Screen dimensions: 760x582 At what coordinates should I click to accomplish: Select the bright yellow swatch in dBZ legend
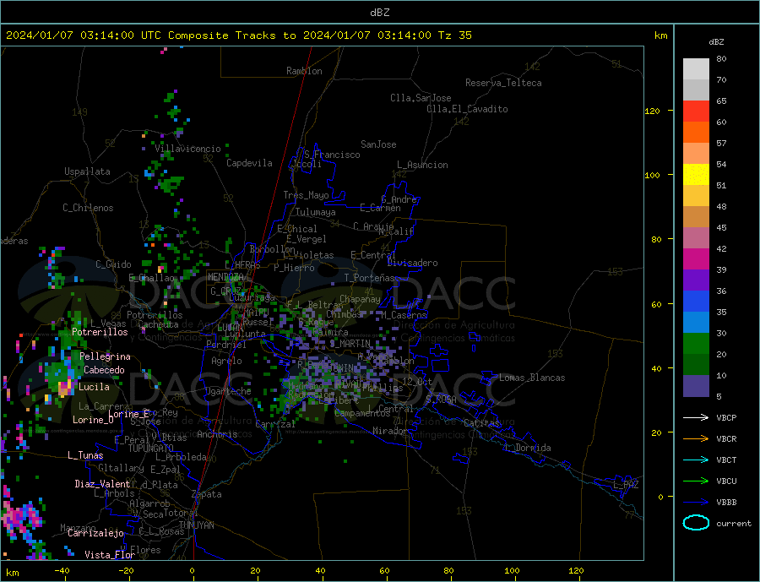tap(696, 175)
